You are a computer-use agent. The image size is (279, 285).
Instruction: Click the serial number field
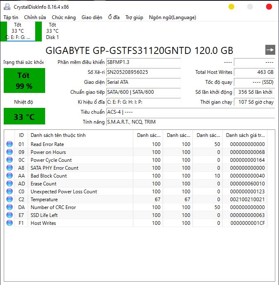point(143,72)
